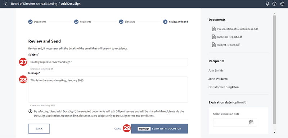Click the Select expiration date field
The image size is (288, 138).
[235, 122]
